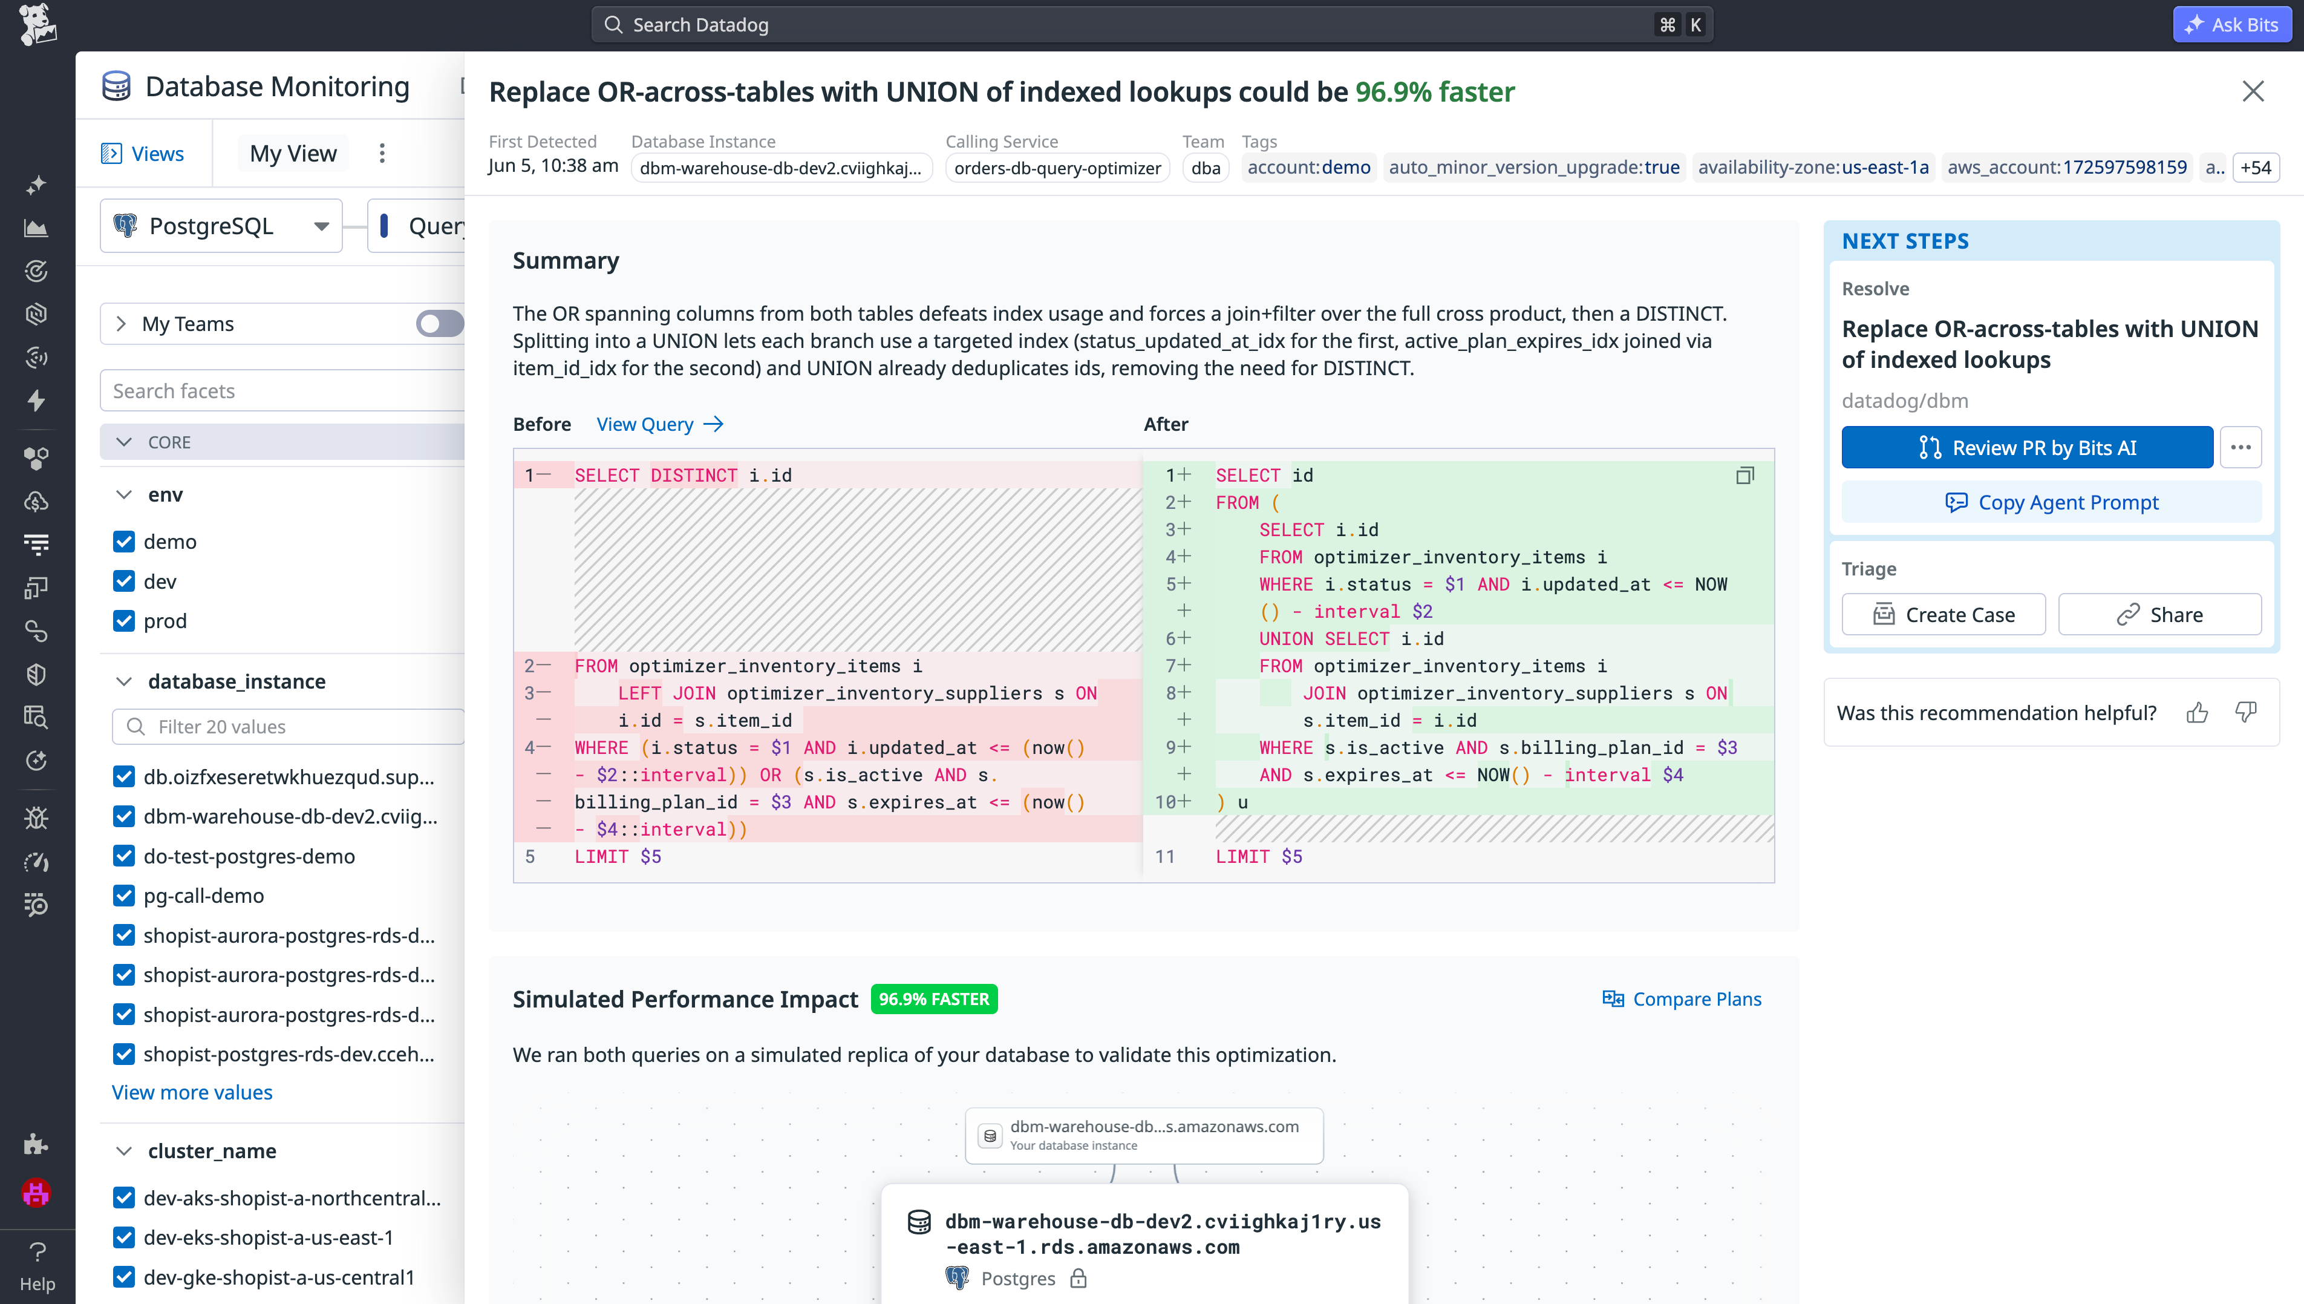This screenshot has width=2304, height=1304.
Task: Open the puzzle piece integrations icon
Action: coord(36,1144)
